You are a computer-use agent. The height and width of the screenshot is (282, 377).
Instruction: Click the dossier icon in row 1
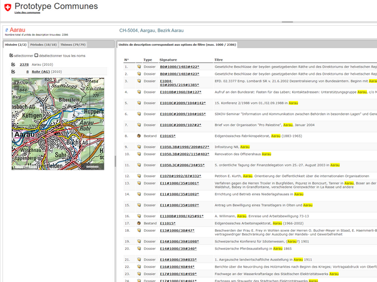[x=139, y=67]
